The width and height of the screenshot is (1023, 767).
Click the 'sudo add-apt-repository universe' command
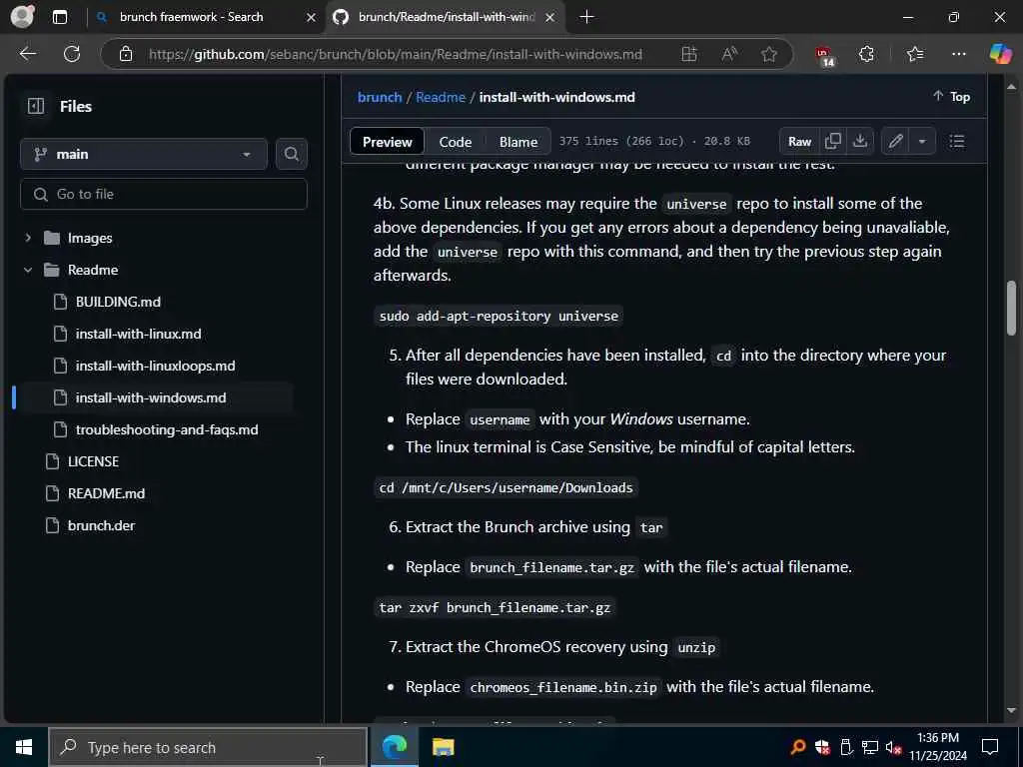point(499,316)
